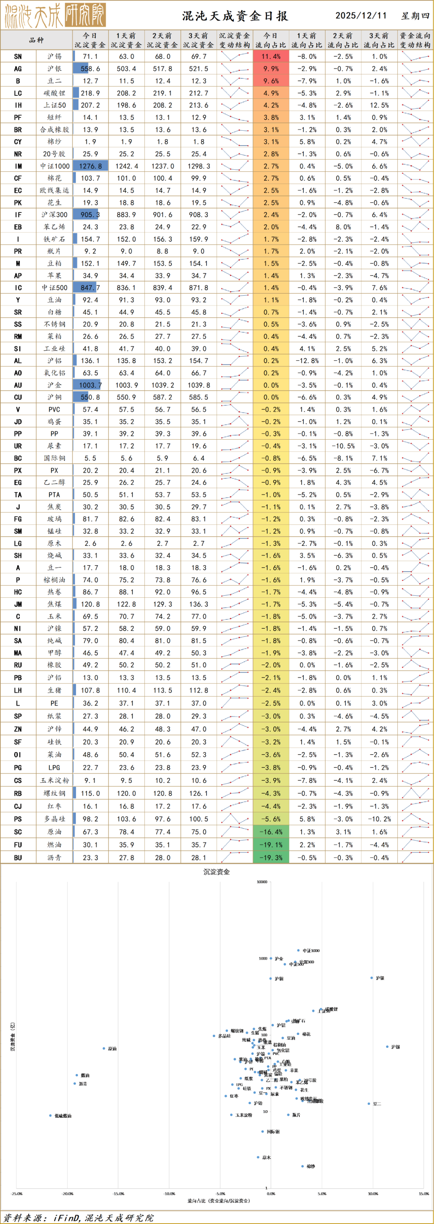This screenshot has width=434, height=1224.
Task: Click the 2天前流向占比 column header
Action: click(x=343, y=40)
